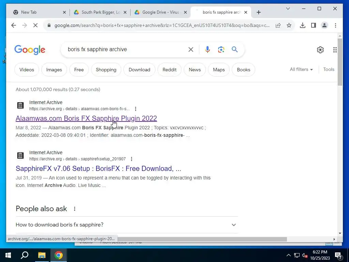
Task: Open the network tray icon
Action: (x=297, y=255)
